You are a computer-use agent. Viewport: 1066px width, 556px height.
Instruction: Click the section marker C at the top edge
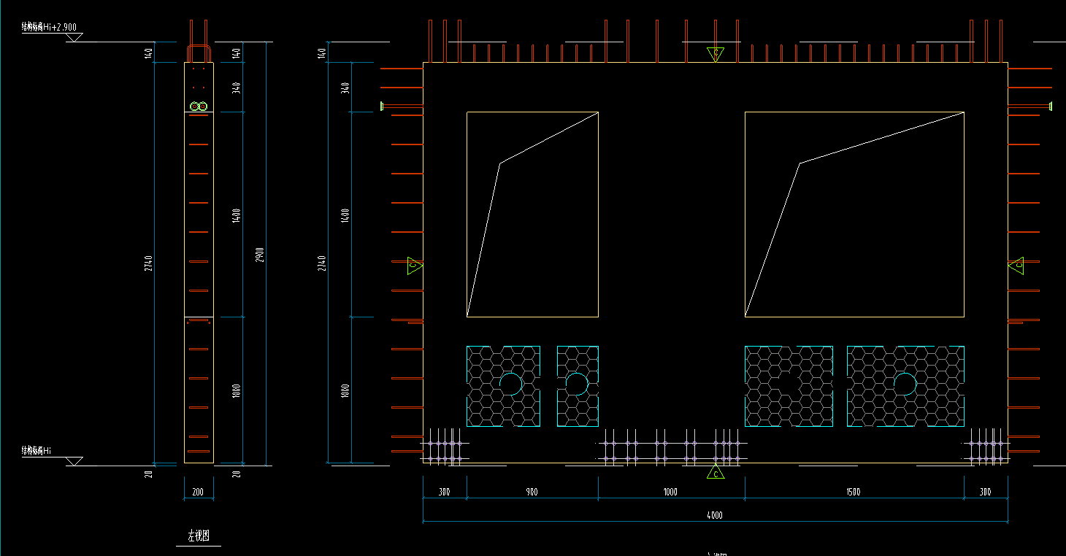[716, 54]
